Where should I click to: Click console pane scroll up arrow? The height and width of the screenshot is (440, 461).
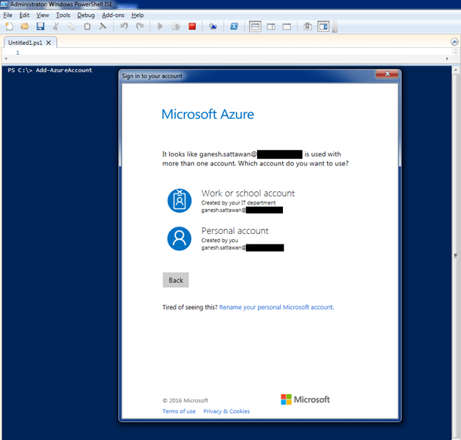tap(455, 70)
